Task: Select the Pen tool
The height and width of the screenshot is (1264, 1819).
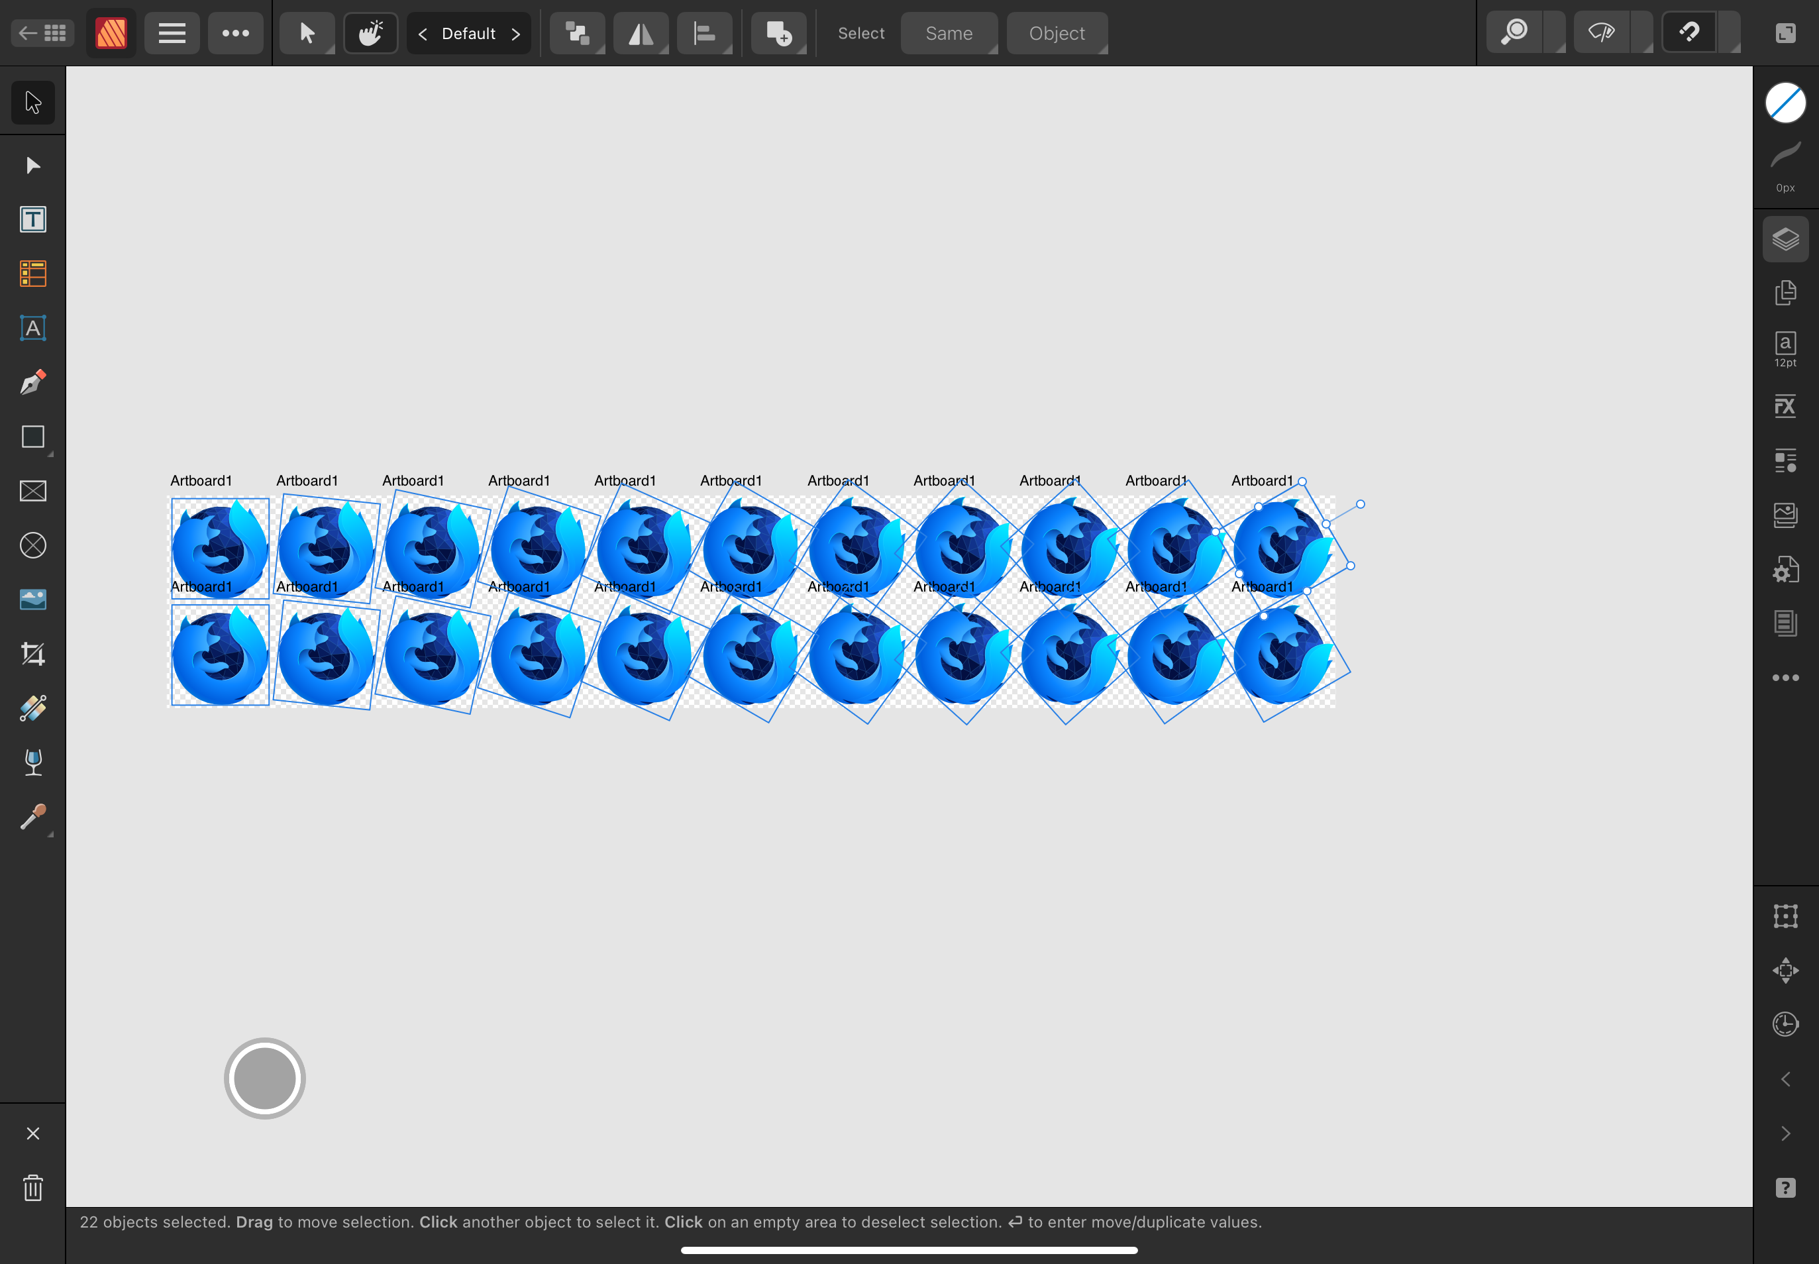Action: 33,382
